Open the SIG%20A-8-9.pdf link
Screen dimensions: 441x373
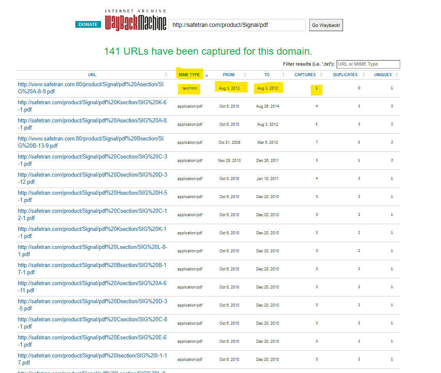click(90, 88)
